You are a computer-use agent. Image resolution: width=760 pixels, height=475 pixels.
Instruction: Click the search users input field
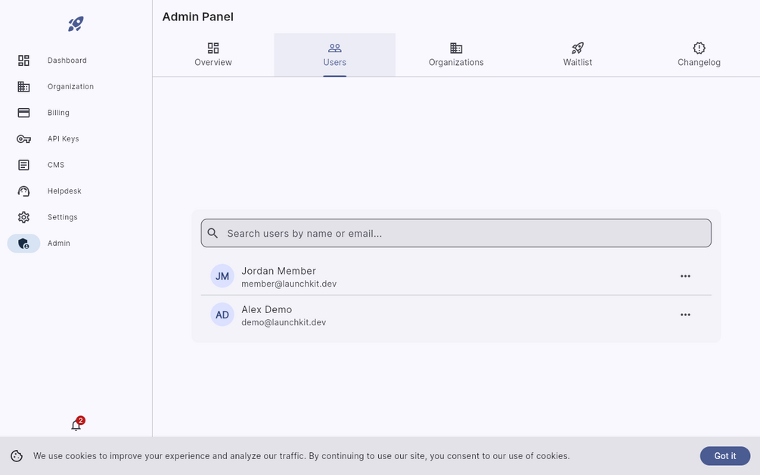click(x=456, y=233)
